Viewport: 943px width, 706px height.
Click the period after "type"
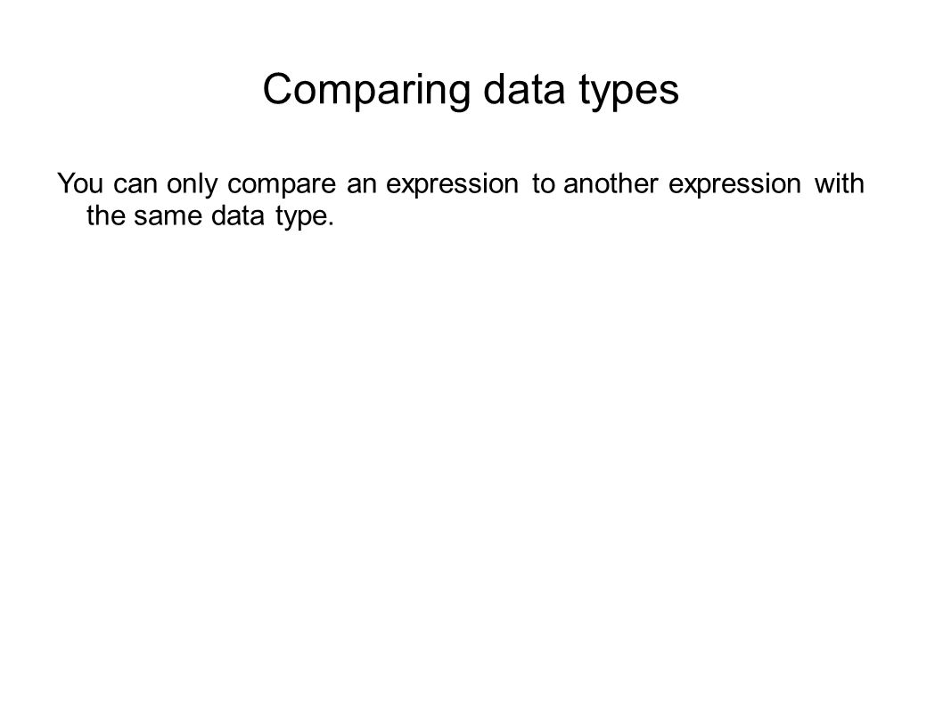tap(331, 224)
